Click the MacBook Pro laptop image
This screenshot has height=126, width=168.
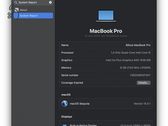106,16
